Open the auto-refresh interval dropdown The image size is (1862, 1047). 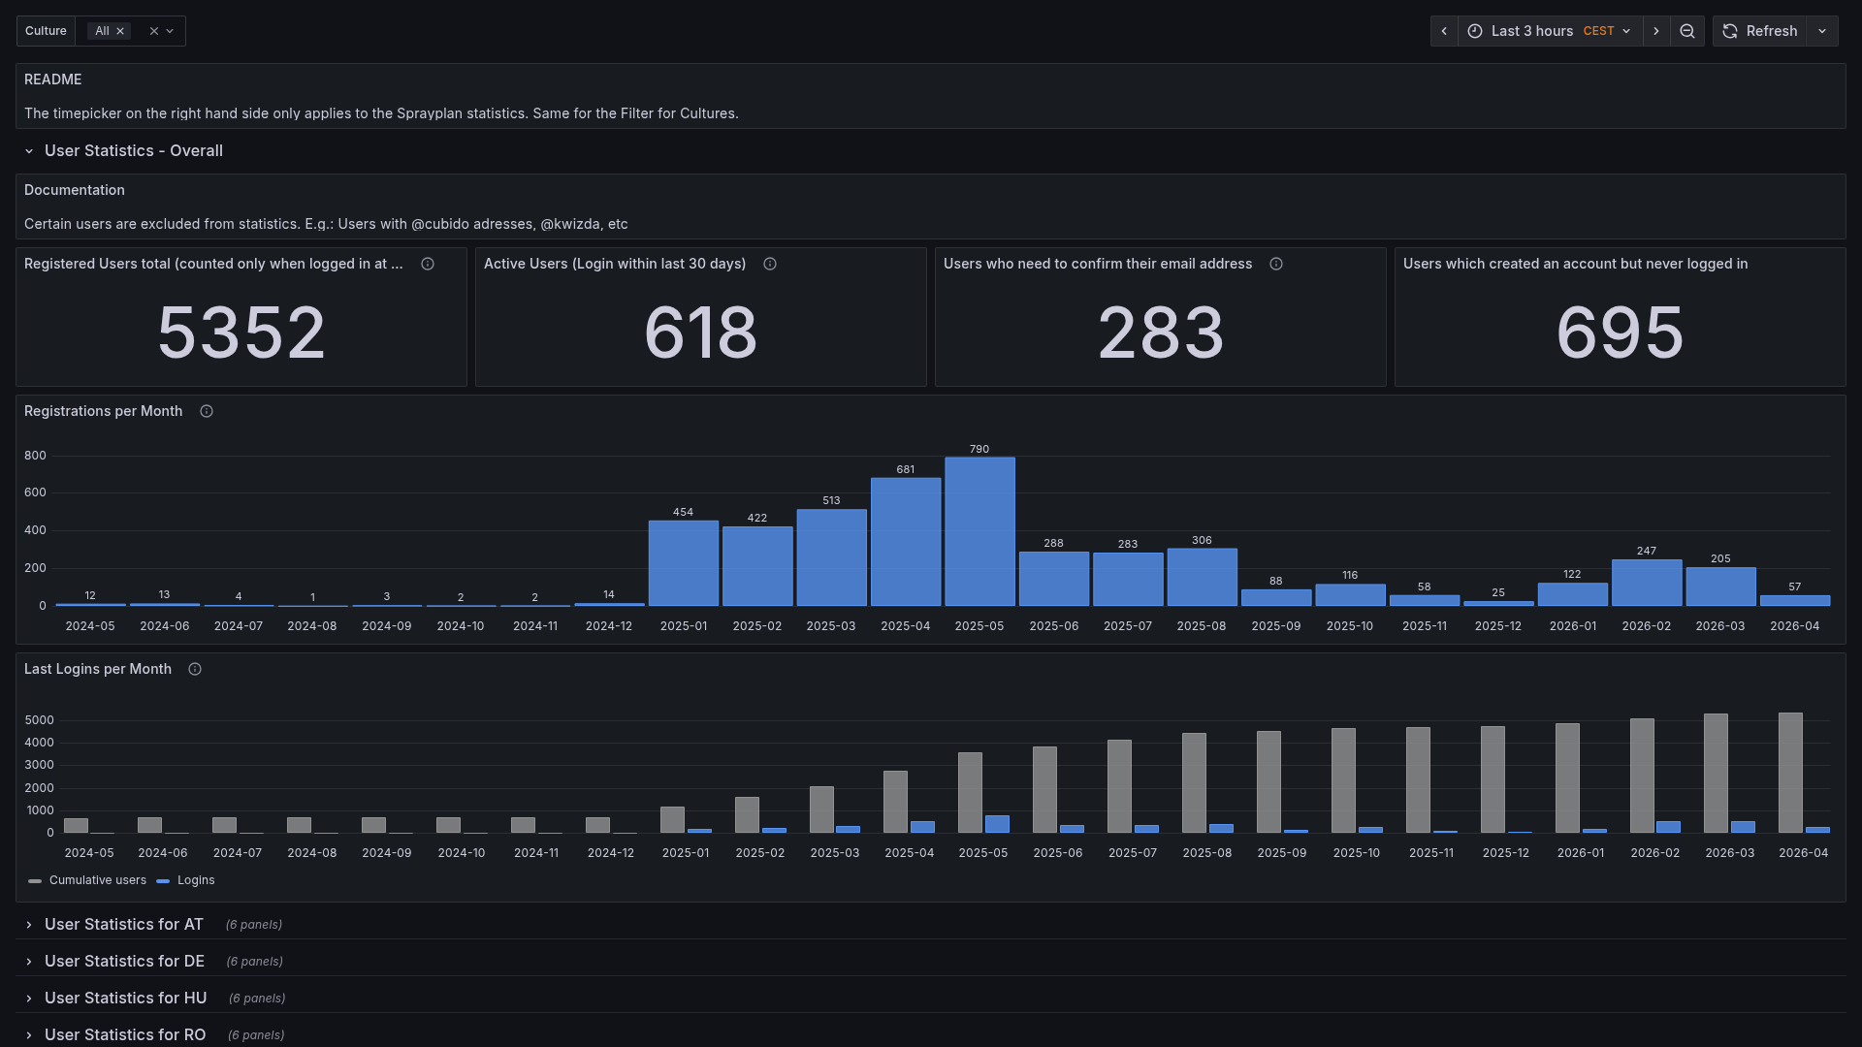(1822, 31)
